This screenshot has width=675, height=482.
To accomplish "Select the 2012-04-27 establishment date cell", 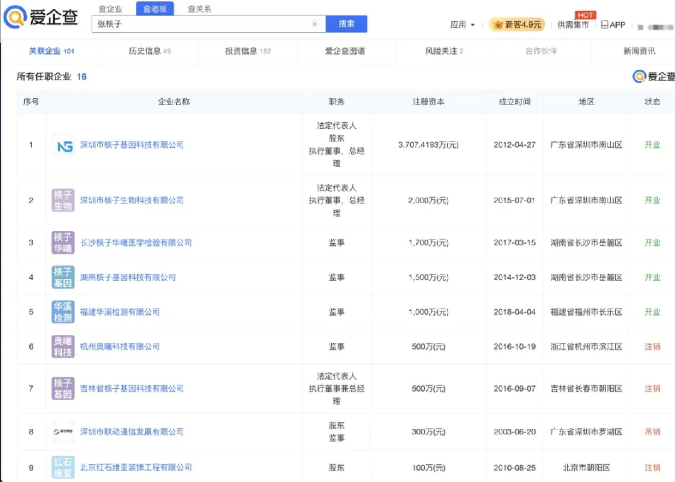I will (514, 145).
